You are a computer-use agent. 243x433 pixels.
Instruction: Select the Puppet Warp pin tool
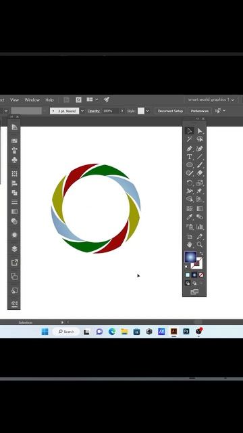(x=200, y=191)
